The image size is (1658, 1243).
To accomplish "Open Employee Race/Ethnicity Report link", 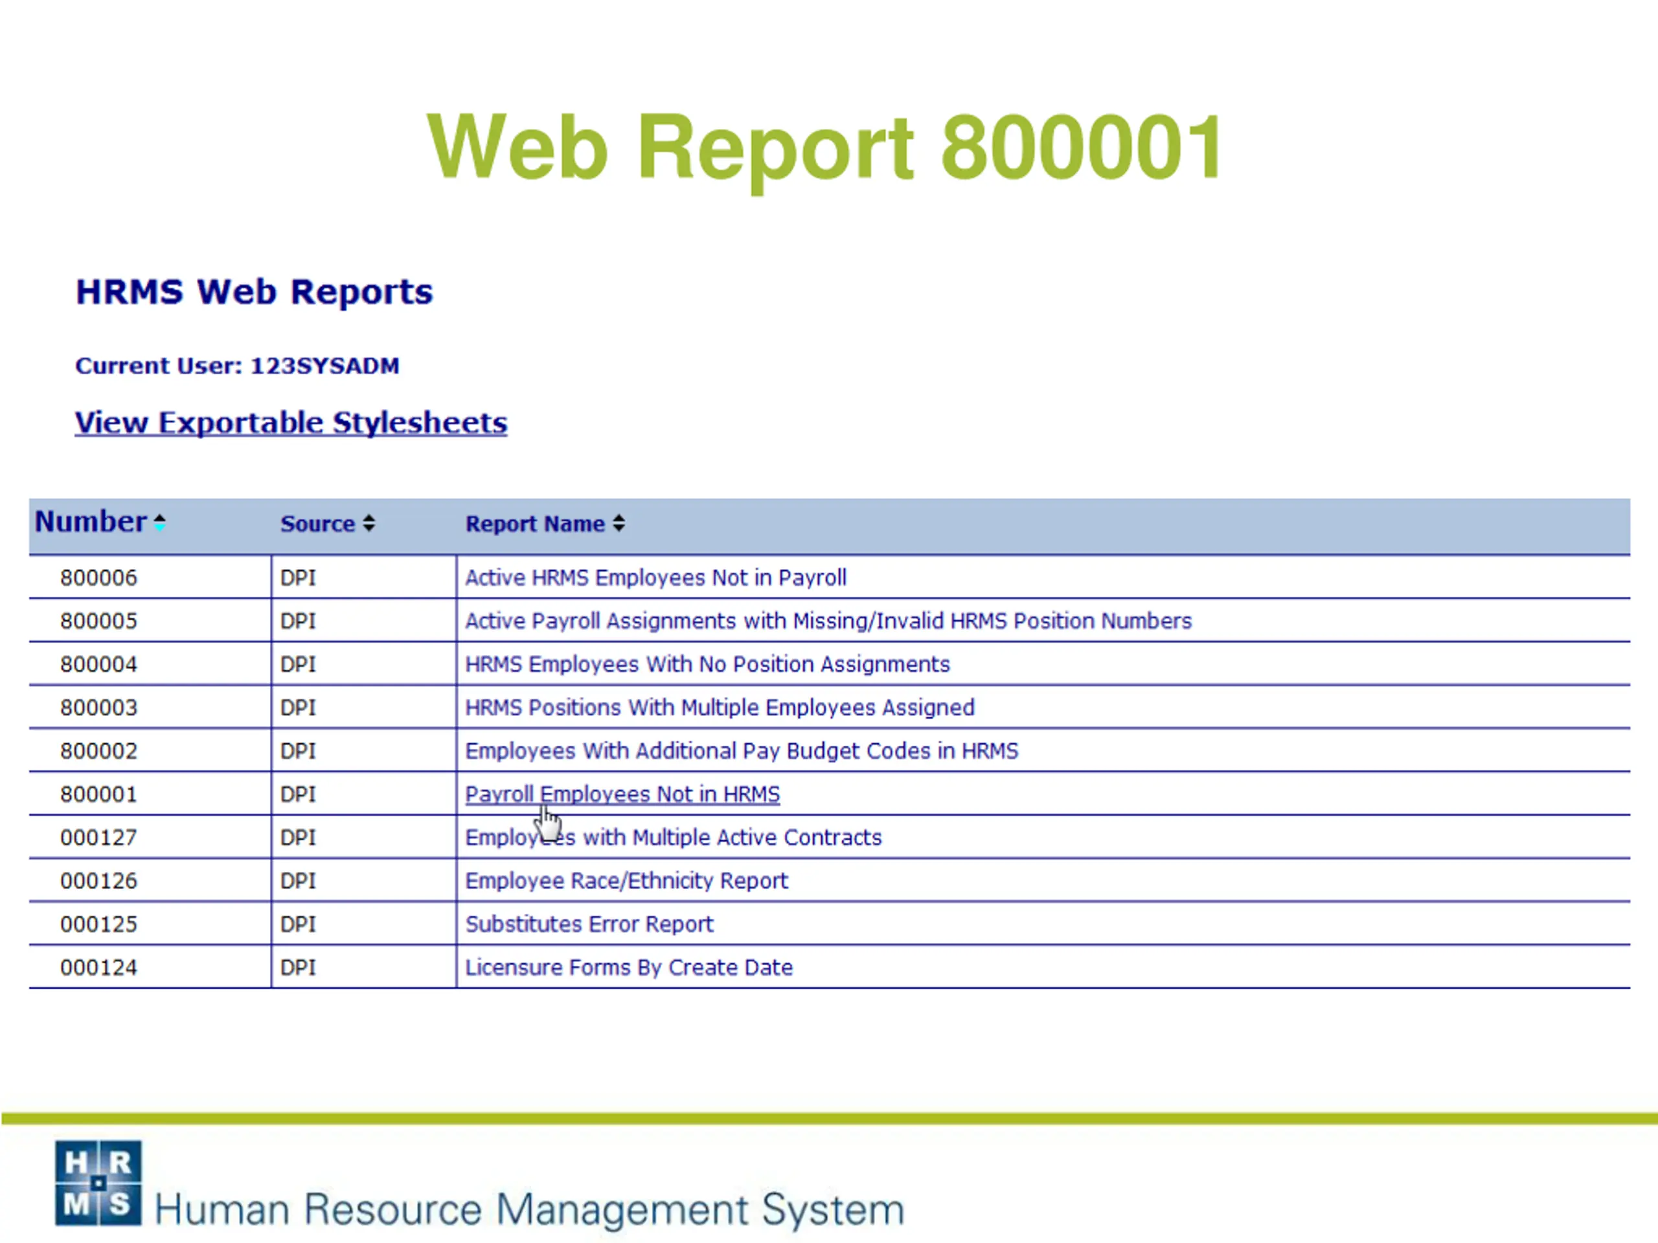I will click(627, 881).
